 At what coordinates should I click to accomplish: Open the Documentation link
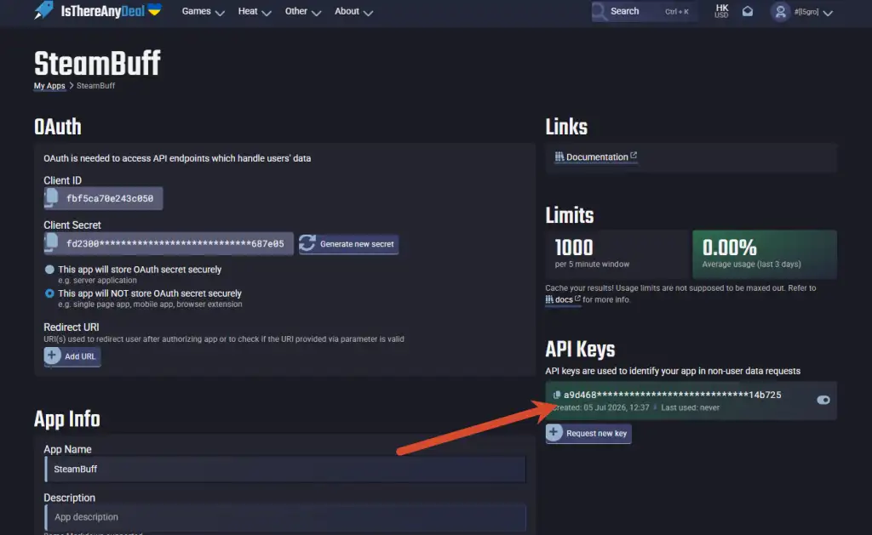pyautogui.click(x=596, y=157)
